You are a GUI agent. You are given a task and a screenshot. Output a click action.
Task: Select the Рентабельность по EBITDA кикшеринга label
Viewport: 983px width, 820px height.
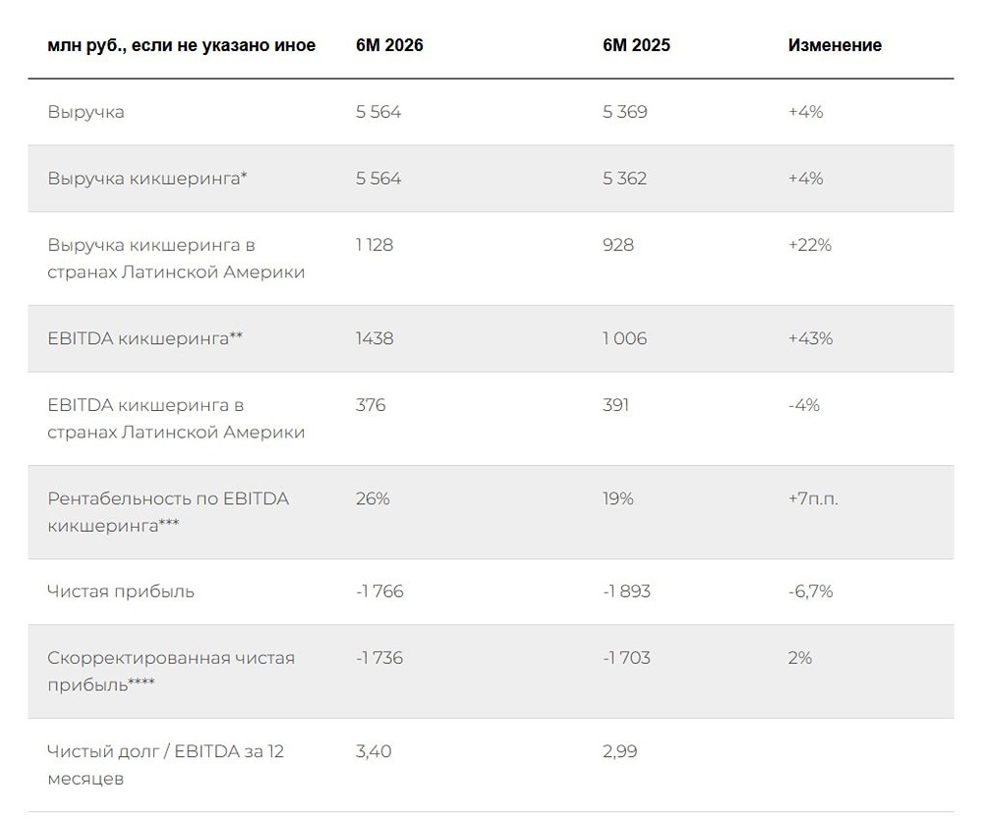[168, 512]
